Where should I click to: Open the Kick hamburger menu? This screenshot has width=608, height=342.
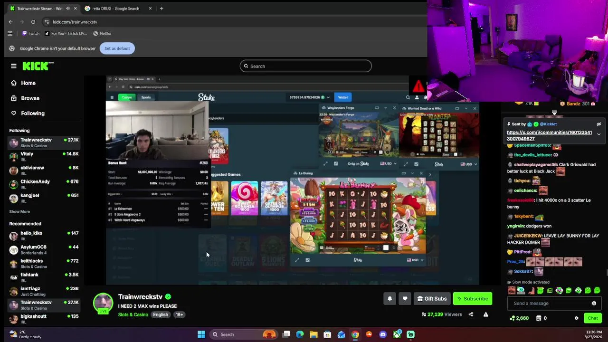pyautogui.click(x=14, y=66)
